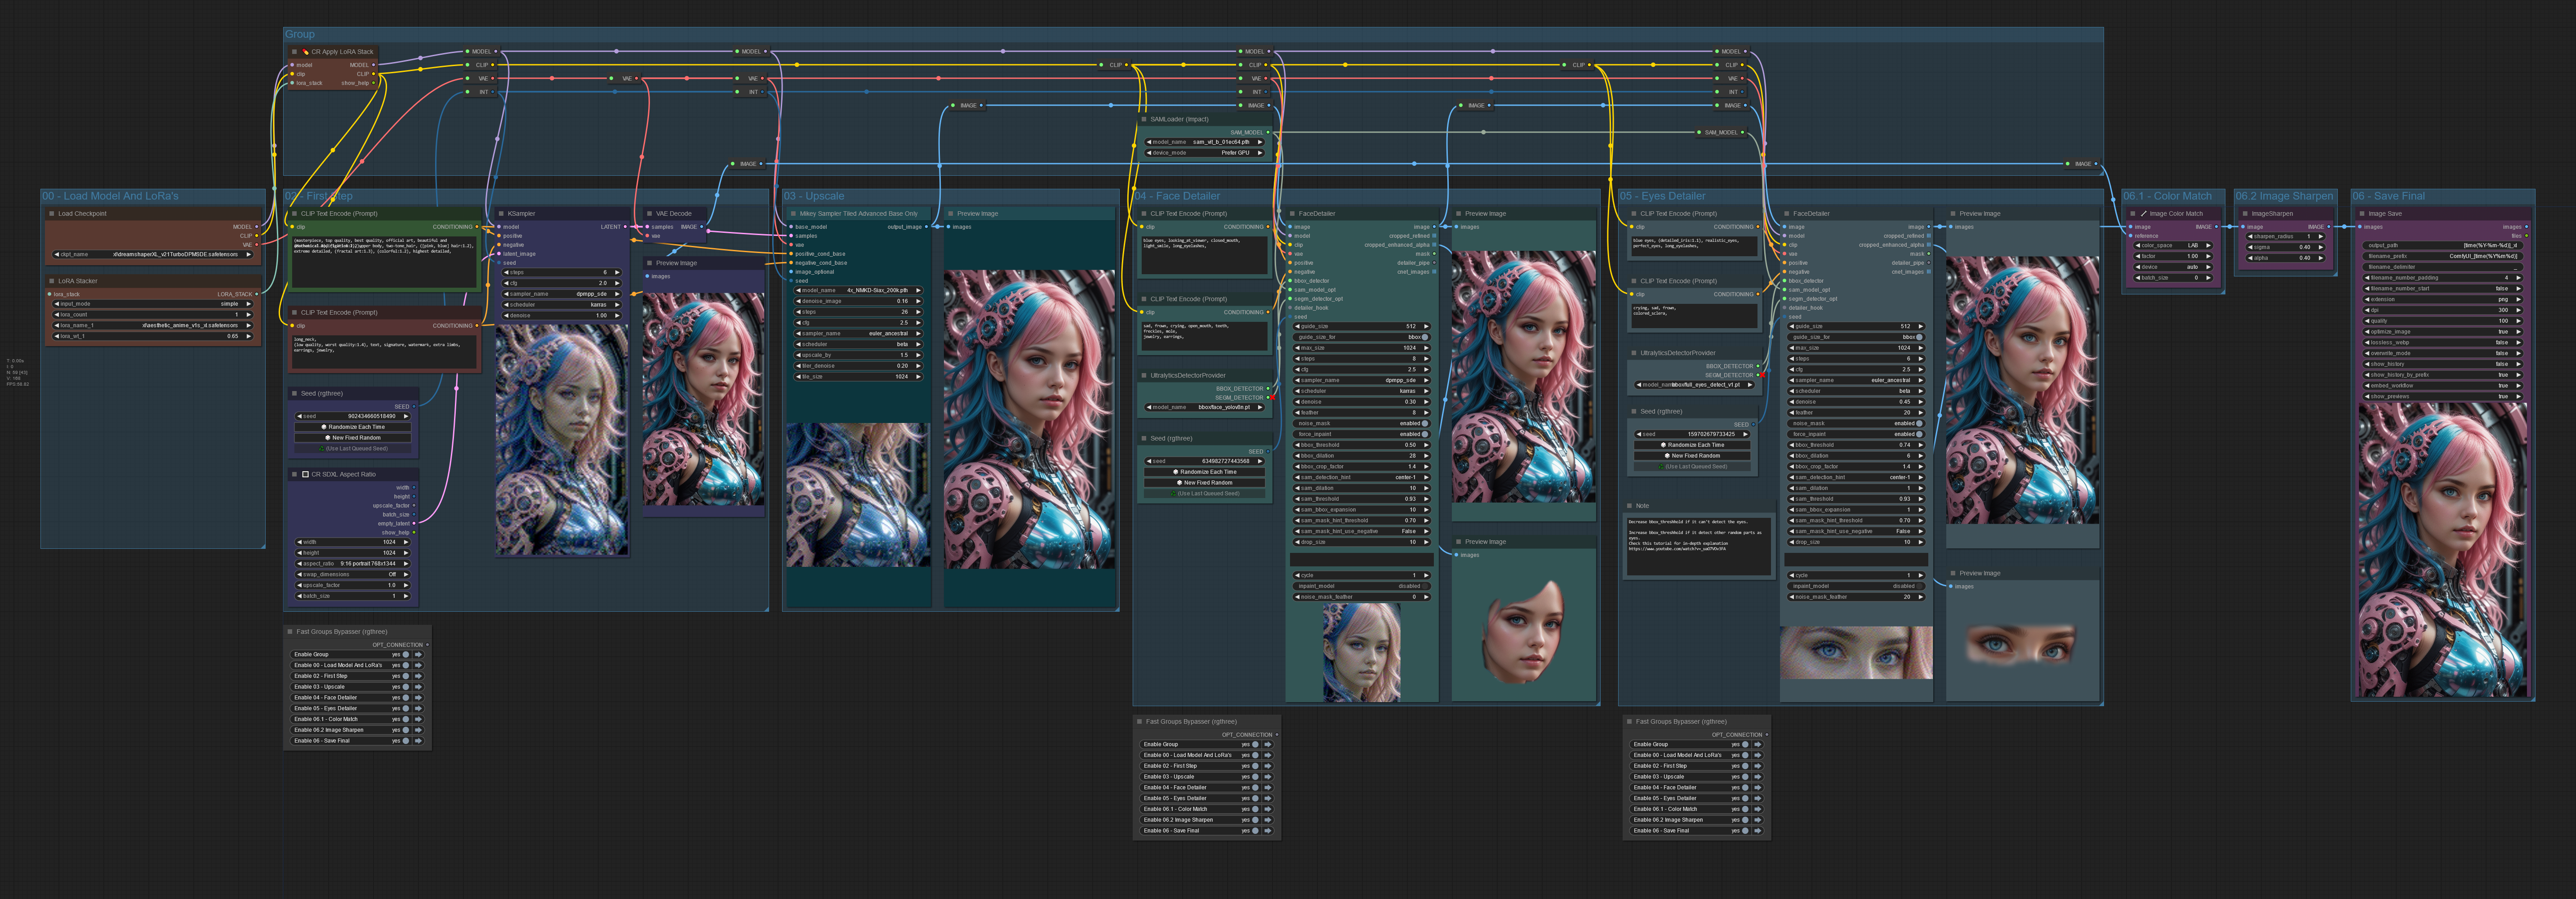Open ckpt_name dropdown in Load Checkpoint

[153, 254]
